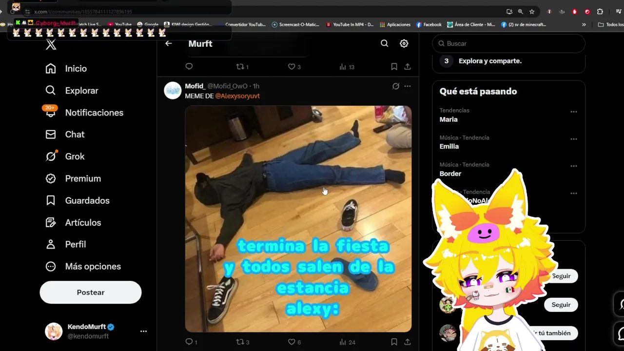The height and width of the screenshot is (351, 624).
Task: Go back with the arrow beside Murft
Action: click(169, 43)
